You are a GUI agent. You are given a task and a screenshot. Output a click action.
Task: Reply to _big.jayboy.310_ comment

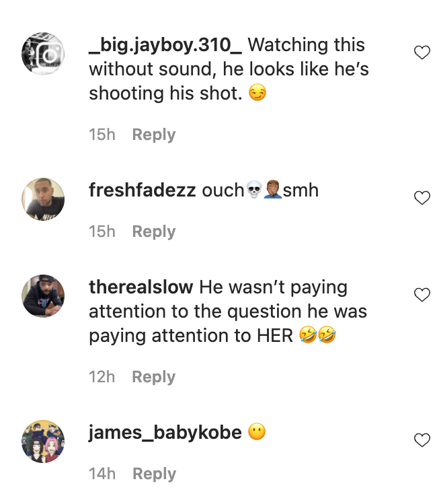tap(153, 135)
